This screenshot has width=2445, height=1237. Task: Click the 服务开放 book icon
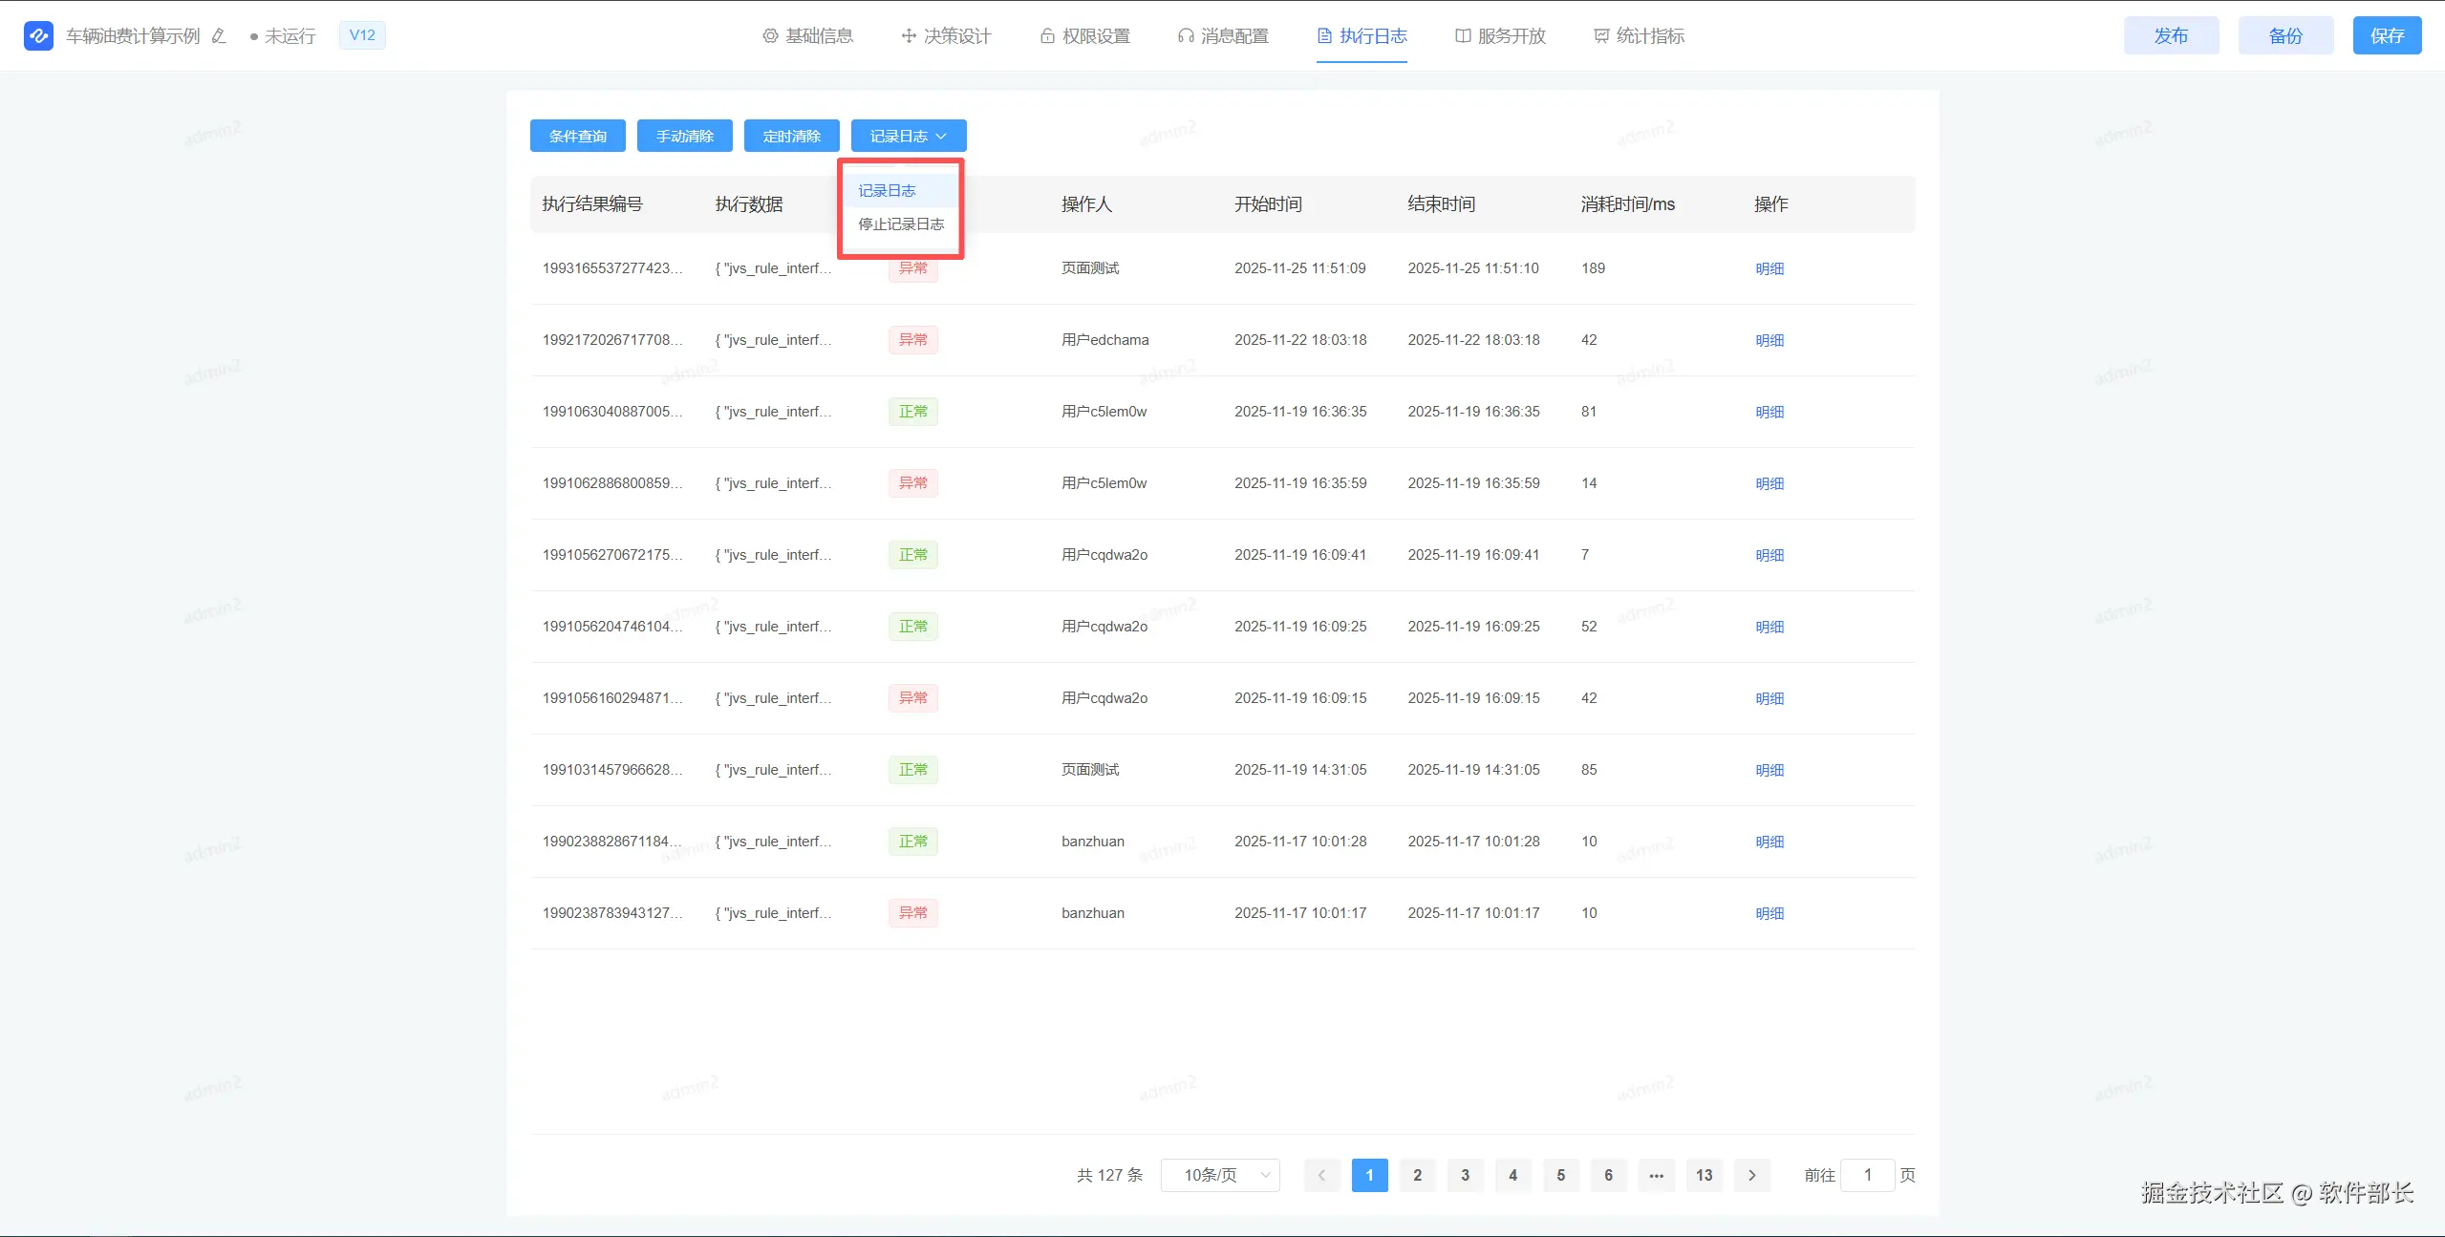[x=1463, y=36]
